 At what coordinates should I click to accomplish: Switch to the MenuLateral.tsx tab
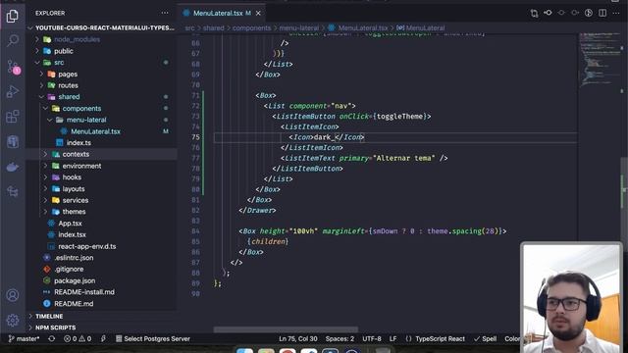point(218,13)
